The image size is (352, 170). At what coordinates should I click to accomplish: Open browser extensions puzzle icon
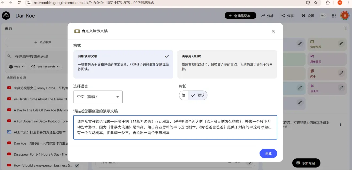(328, 3)
